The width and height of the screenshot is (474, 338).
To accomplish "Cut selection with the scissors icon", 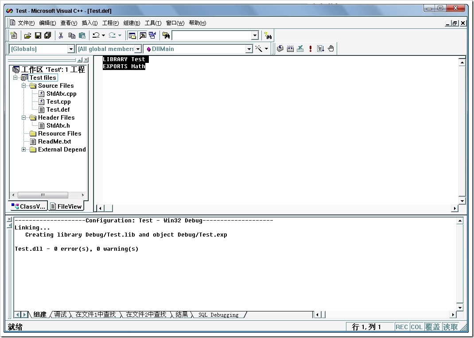I will pyautogui.click(x=61, y=35).
